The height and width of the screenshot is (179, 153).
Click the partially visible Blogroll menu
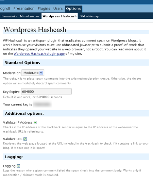tap(5, 9)
